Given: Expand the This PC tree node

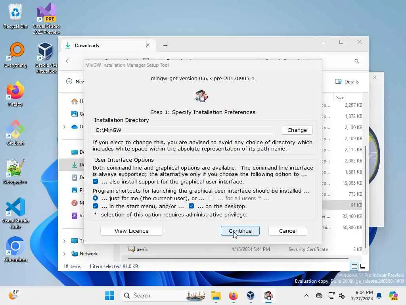Looking at the screenshot, I should pyautogui.click(x=65, y=241).
